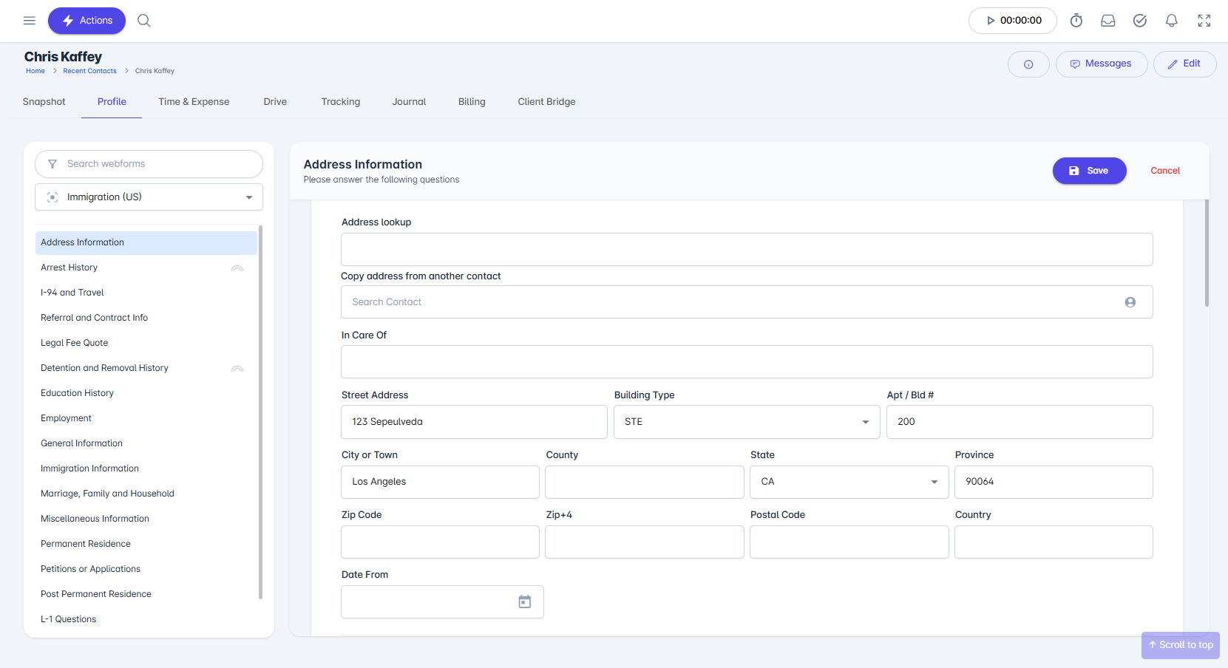The width and height of the screenshot is (1228, 668).
Task: Open the hamburger navigation menu
Action: 30,21
